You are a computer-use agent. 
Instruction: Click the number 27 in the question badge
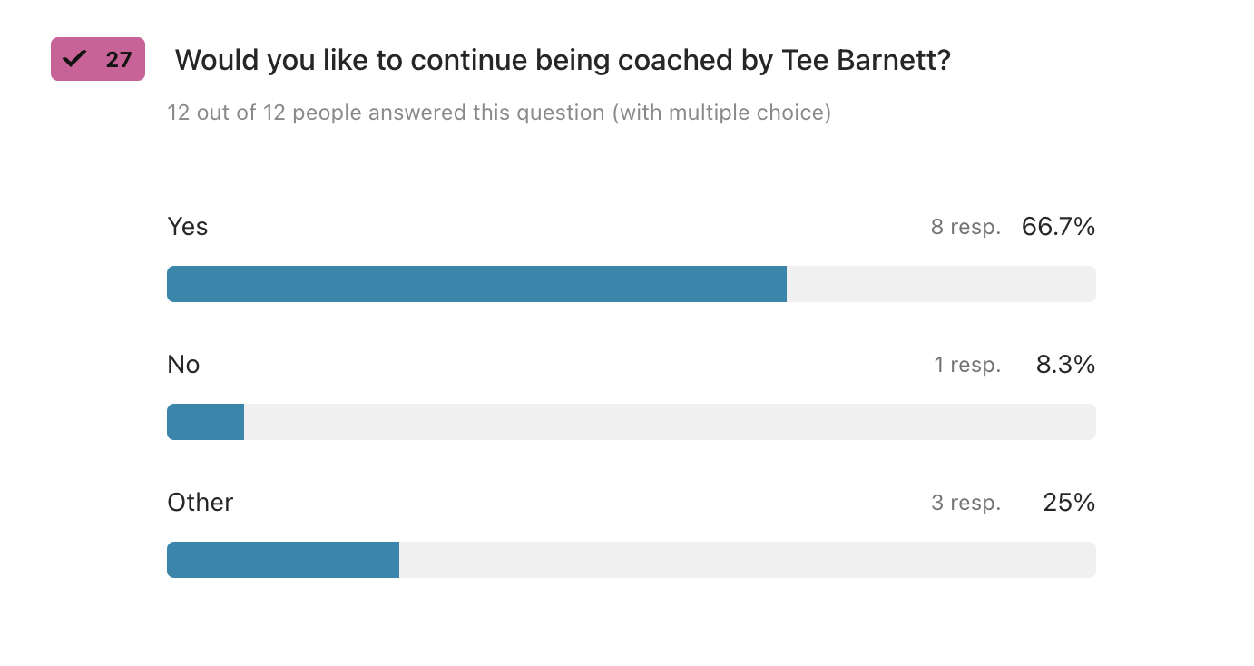point(119,60)
